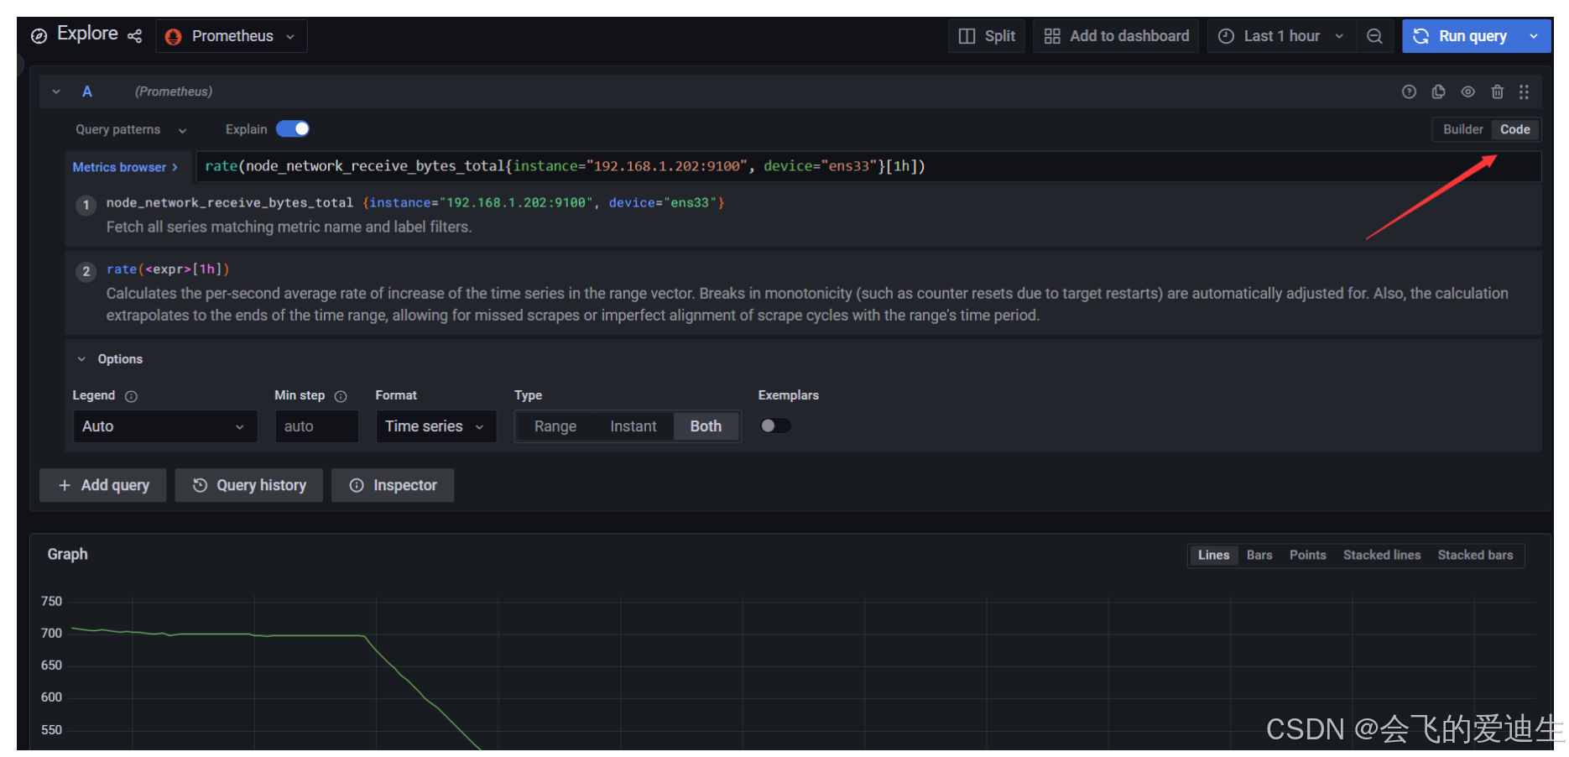Click inside the PromQL query field
This screenshot has height=757, width=1569.
tap(868, 166)
